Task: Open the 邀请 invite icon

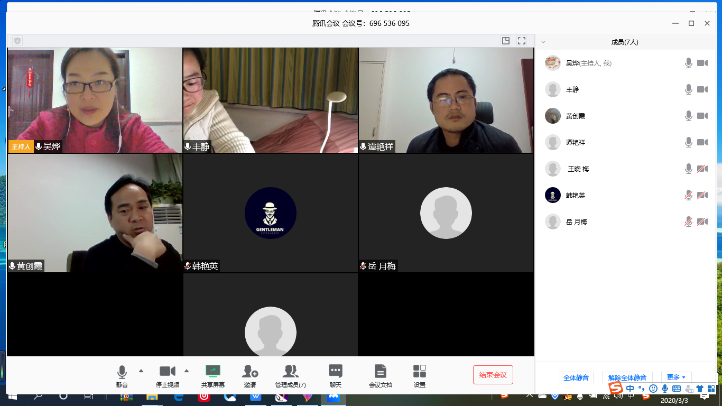Action: pyautogui.click(x=250, y=372)
